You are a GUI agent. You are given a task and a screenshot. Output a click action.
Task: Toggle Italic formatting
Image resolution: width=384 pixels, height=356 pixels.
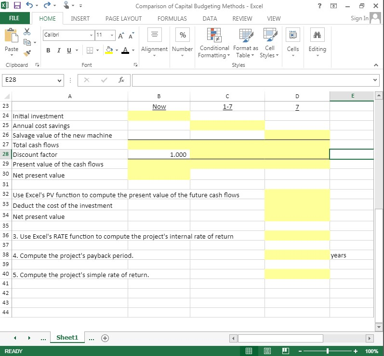(x=59, y=51)
